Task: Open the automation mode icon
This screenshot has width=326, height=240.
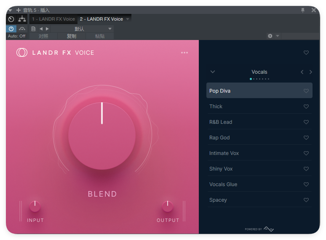Action: coord(22,29)
